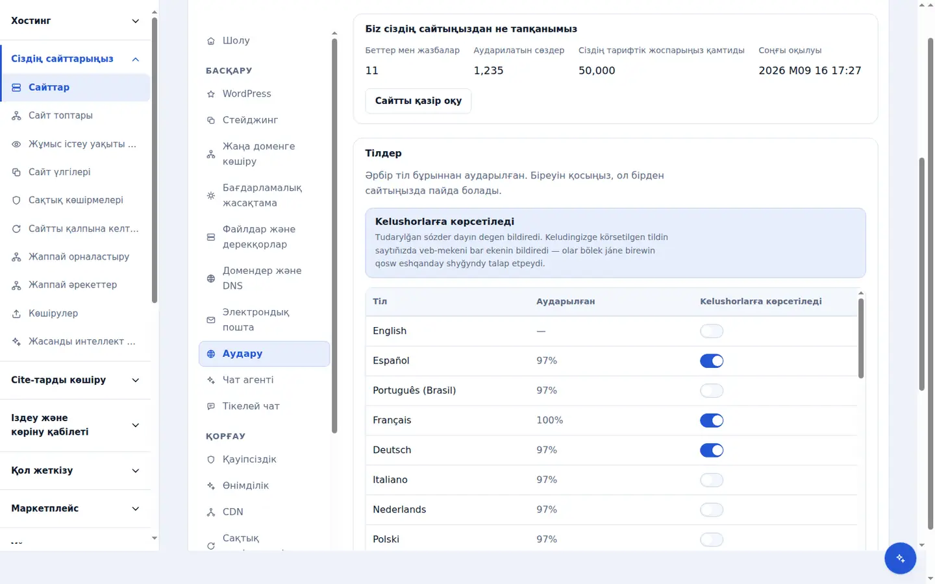Click the Чат агенті sparkle icon

pos(211,380)
